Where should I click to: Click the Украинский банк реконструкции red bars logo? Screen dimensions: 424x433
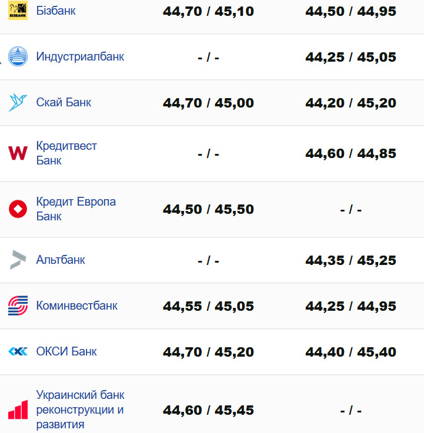coord(18,409)
